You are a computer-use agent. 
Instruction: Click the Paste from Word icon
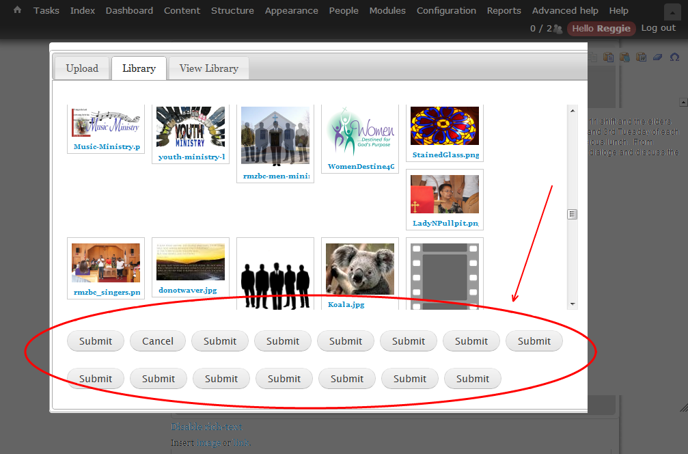coord(640,57)
